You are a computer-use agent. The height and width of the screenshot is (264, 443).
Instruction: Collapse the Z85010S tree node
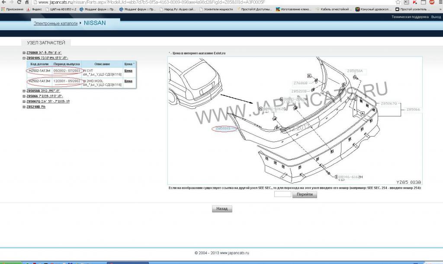click(24, 58)
